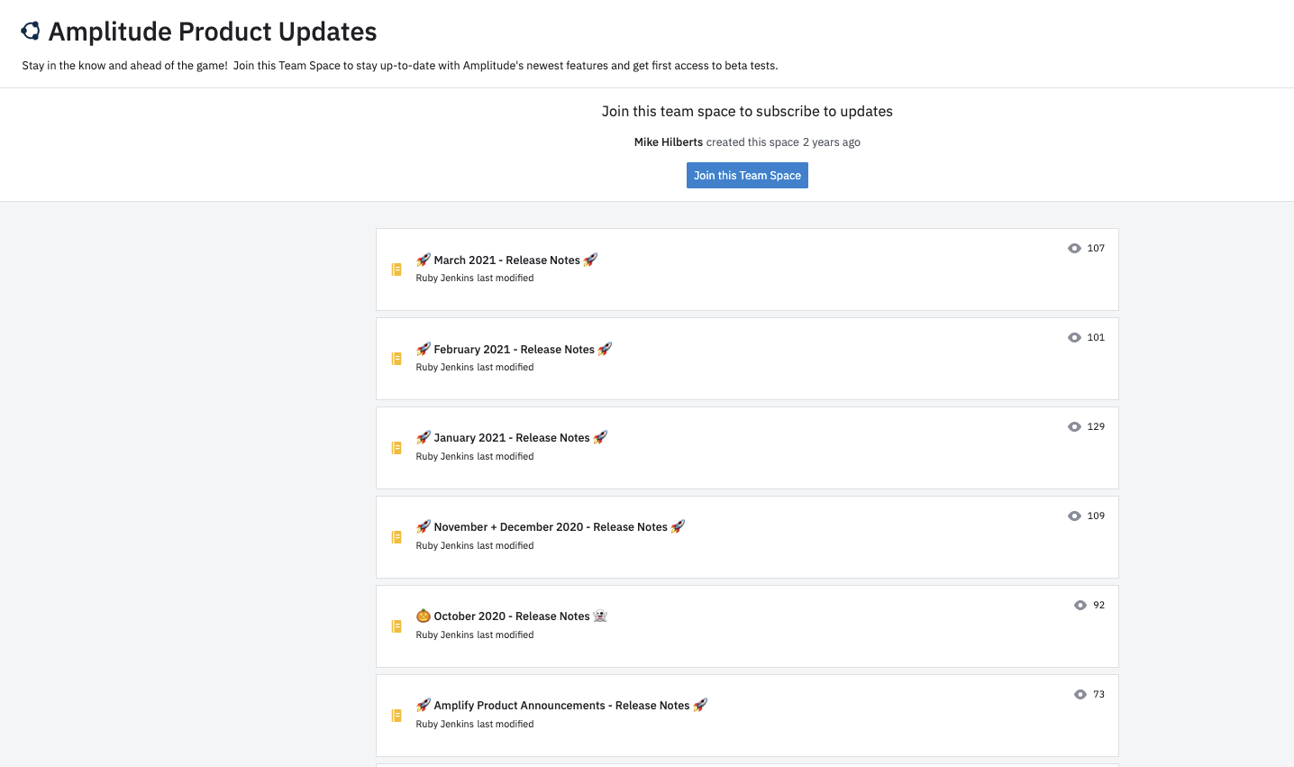
Task: Open March 2021 - Release Notes notebook
Action: (x=507, y=260)
